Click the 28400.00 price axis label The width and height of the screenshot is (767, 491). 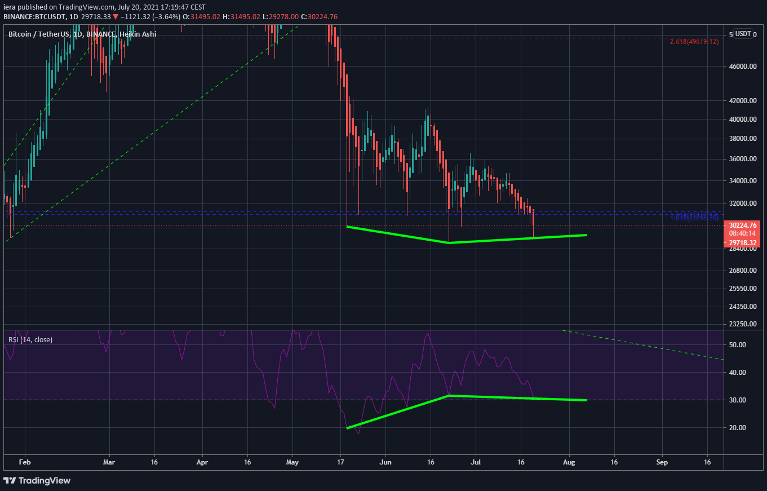742,249
